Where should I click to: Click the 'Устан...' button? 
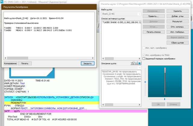153,27
